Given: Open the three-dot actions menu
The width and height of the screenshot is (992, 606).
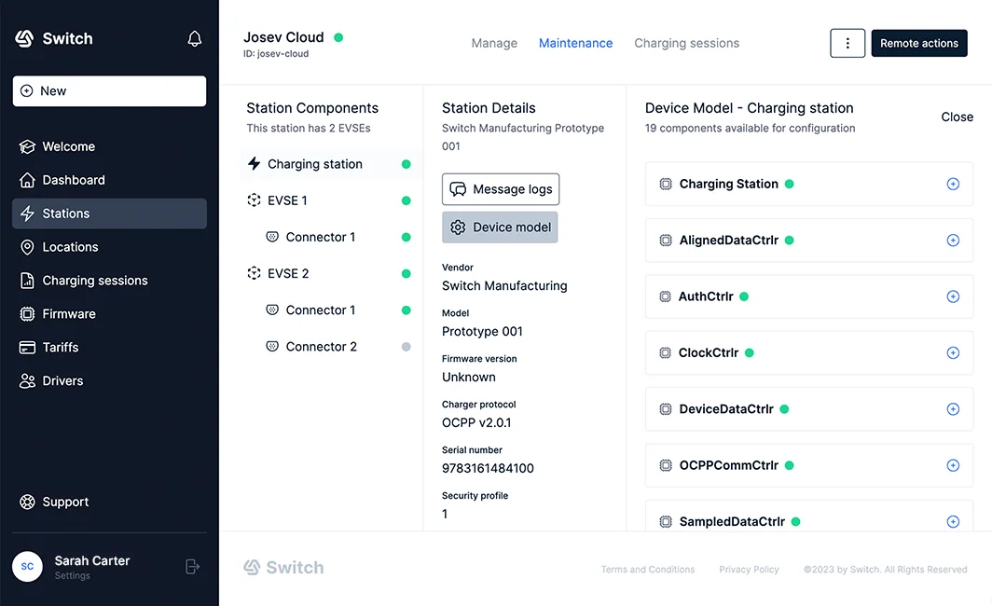Looking at the screenshot, I should pyautogui.click(x=847, y=43).
